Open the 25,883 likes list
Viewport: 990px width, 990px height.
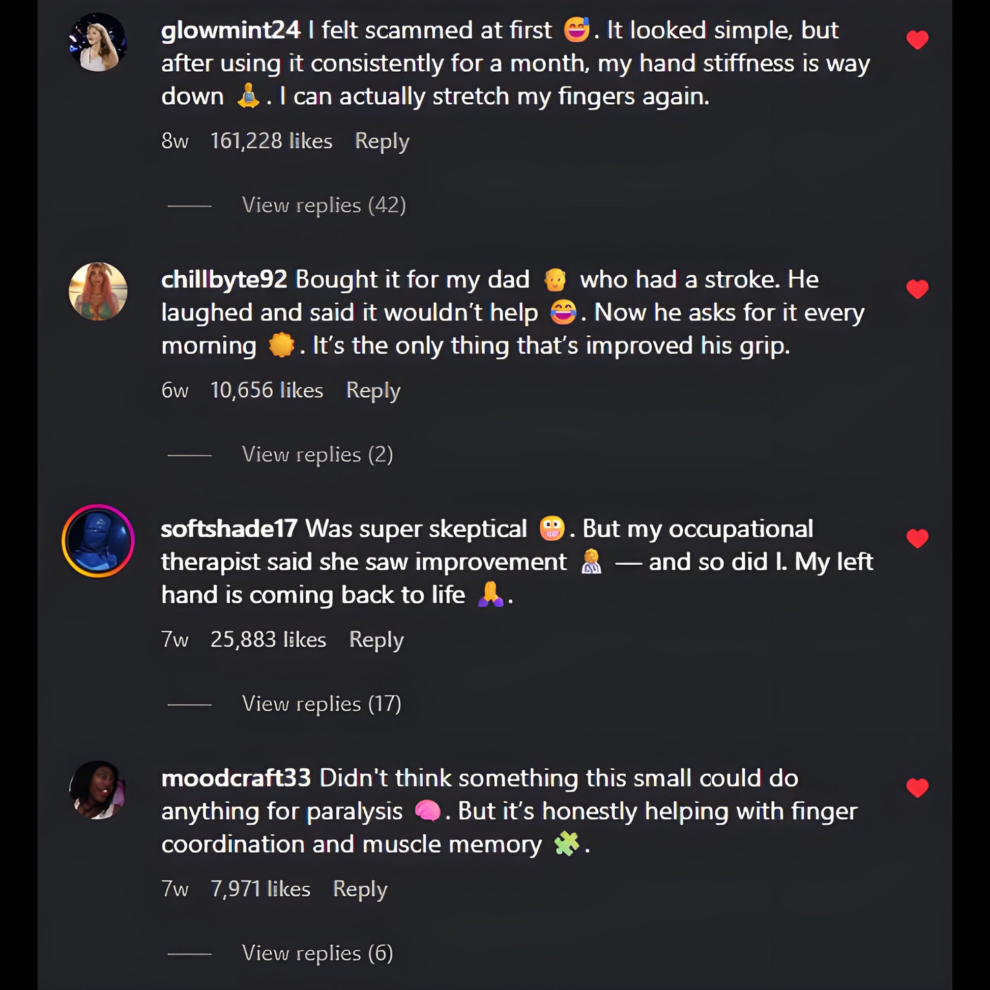pos(268,639)
